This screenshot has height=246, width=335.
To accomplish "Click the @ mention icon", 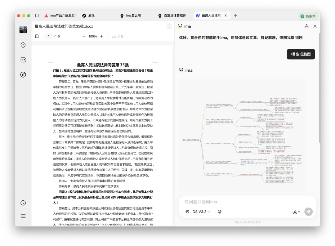I will point(219,212).
